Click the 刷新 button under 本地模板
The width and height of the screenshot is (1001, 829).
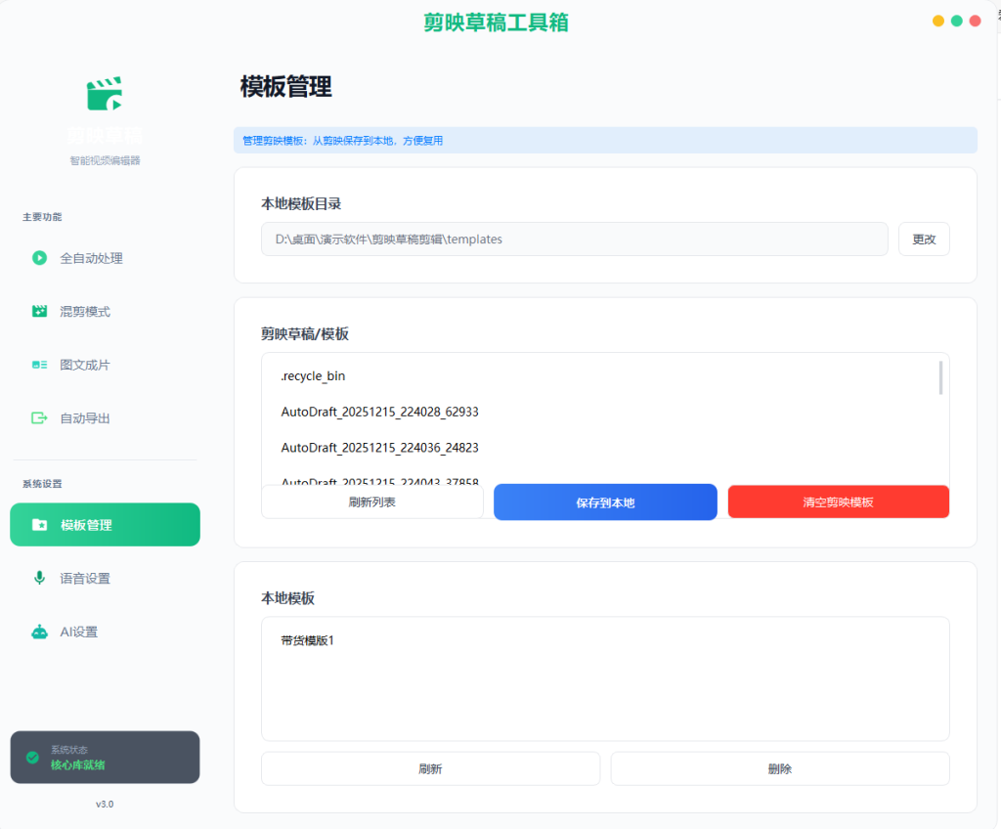point(430,768)
